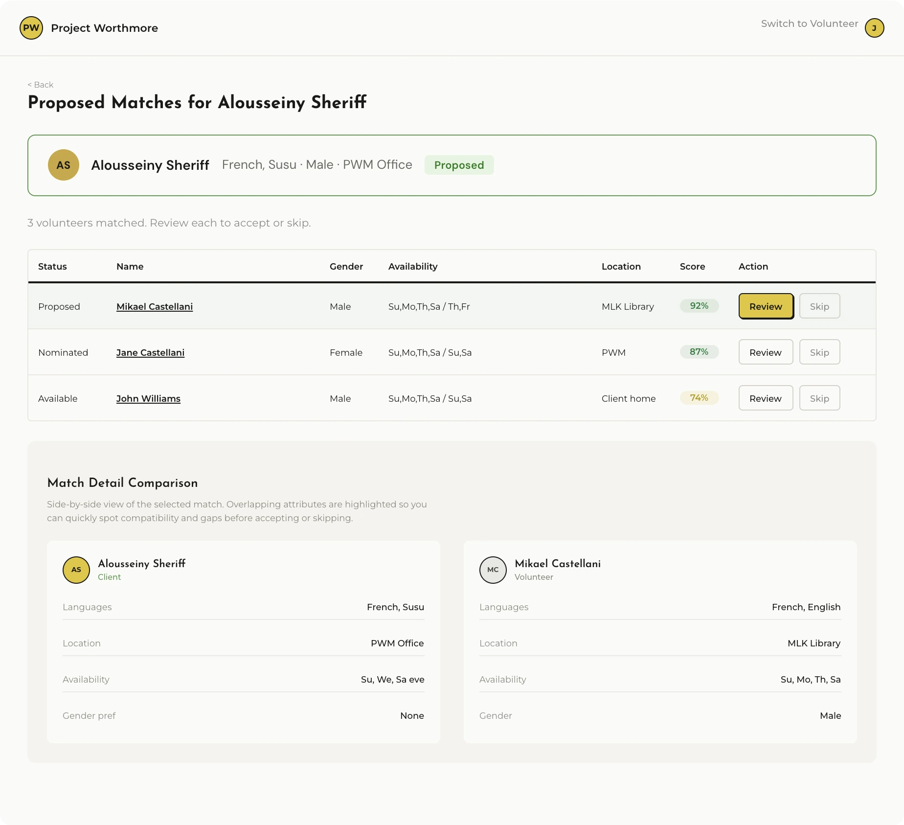Viewport: 904px width, 825px height.
Task: Review Jane Castellani's match
Action: coord(766,352)
